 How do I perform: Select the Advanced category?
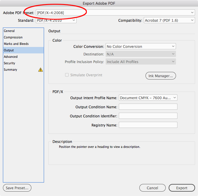[23, 57]
